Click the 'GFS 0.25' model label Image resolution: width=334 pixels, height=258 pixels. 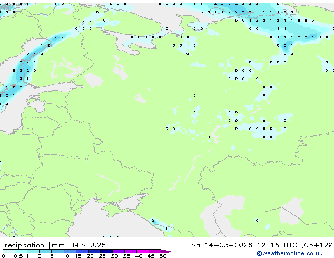(89, 245)
